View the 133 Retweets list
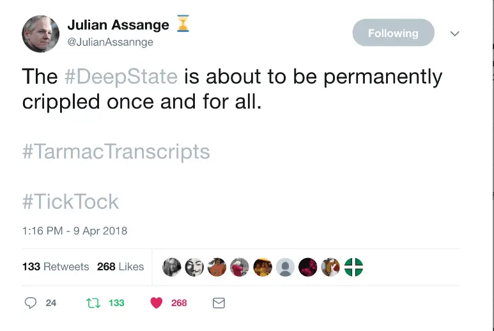The height and width of the screenshot is (331, 494). (x=56, y=266)
